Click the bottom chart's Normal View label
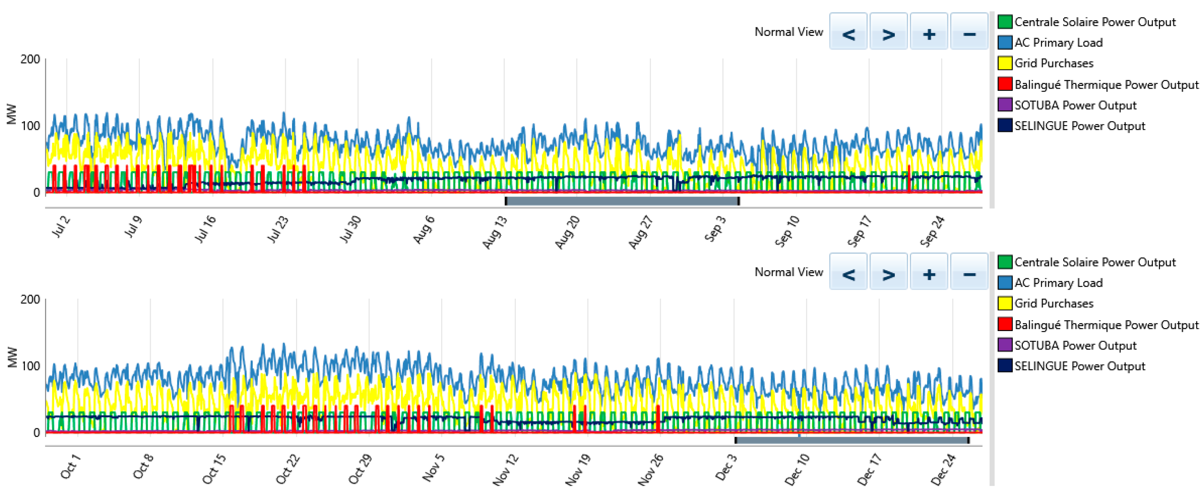 tap(788, 272)
